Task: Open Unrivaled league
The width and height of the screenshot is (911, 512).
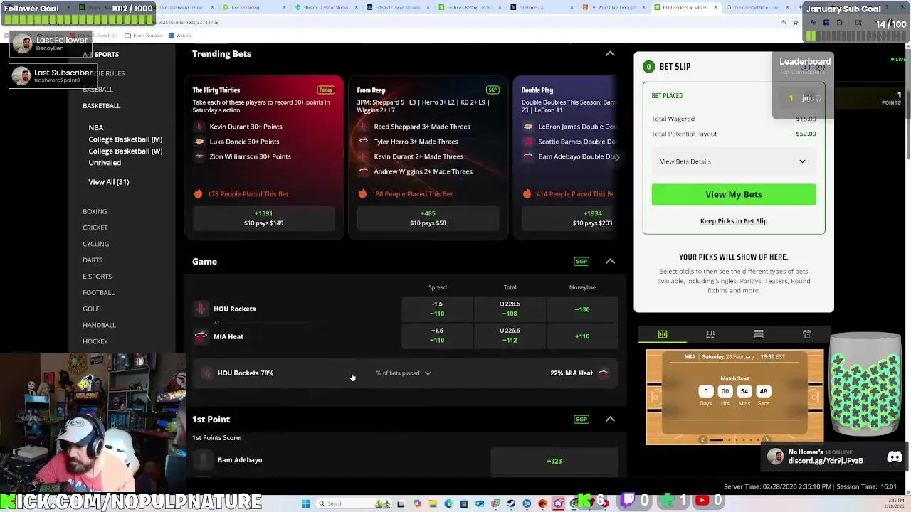Action: pyautogui.click(x=105, y=163)
